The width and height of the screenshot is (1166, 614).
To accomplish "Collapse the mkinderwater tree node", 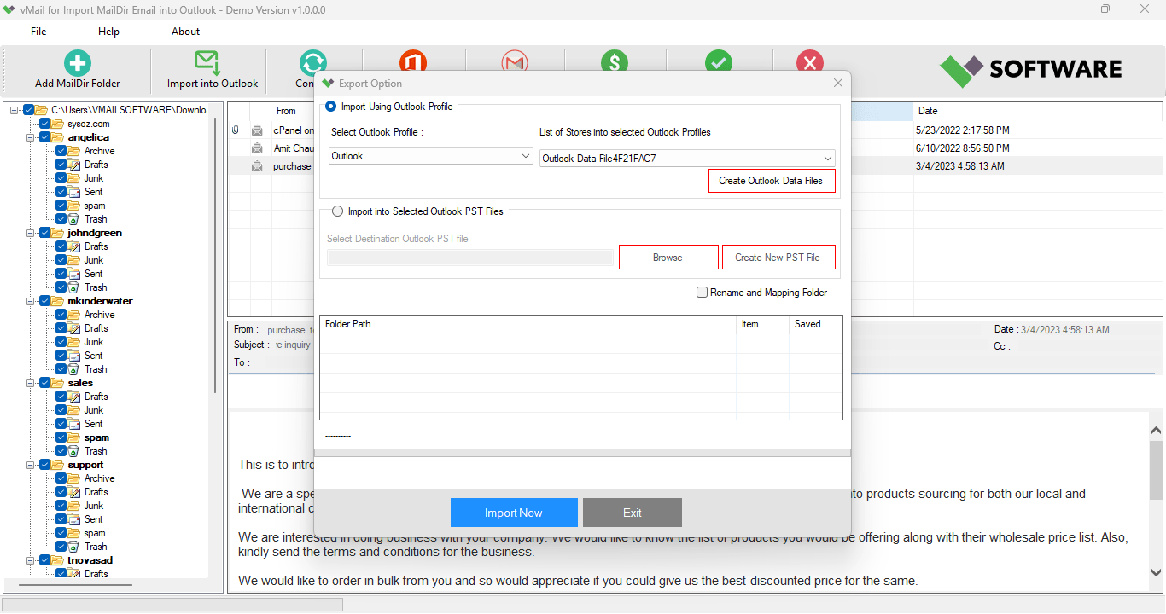I will pos(31,301).
